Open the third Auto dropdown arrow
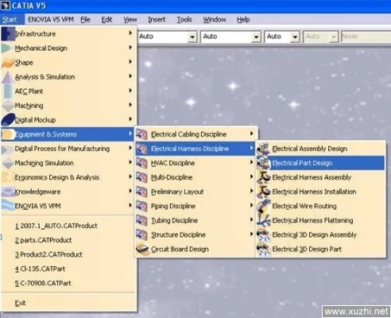 [295, 37]
